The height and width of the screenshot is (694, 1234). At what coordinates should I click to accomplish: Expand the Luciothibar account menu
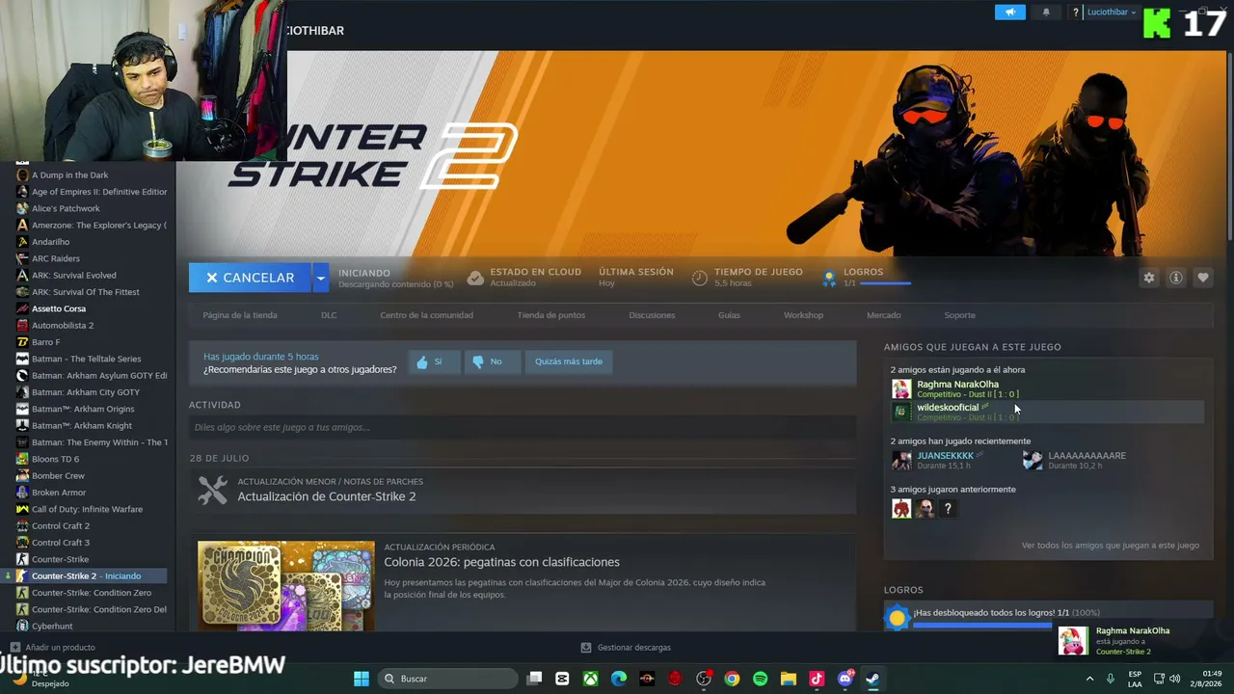(1112, 13)
